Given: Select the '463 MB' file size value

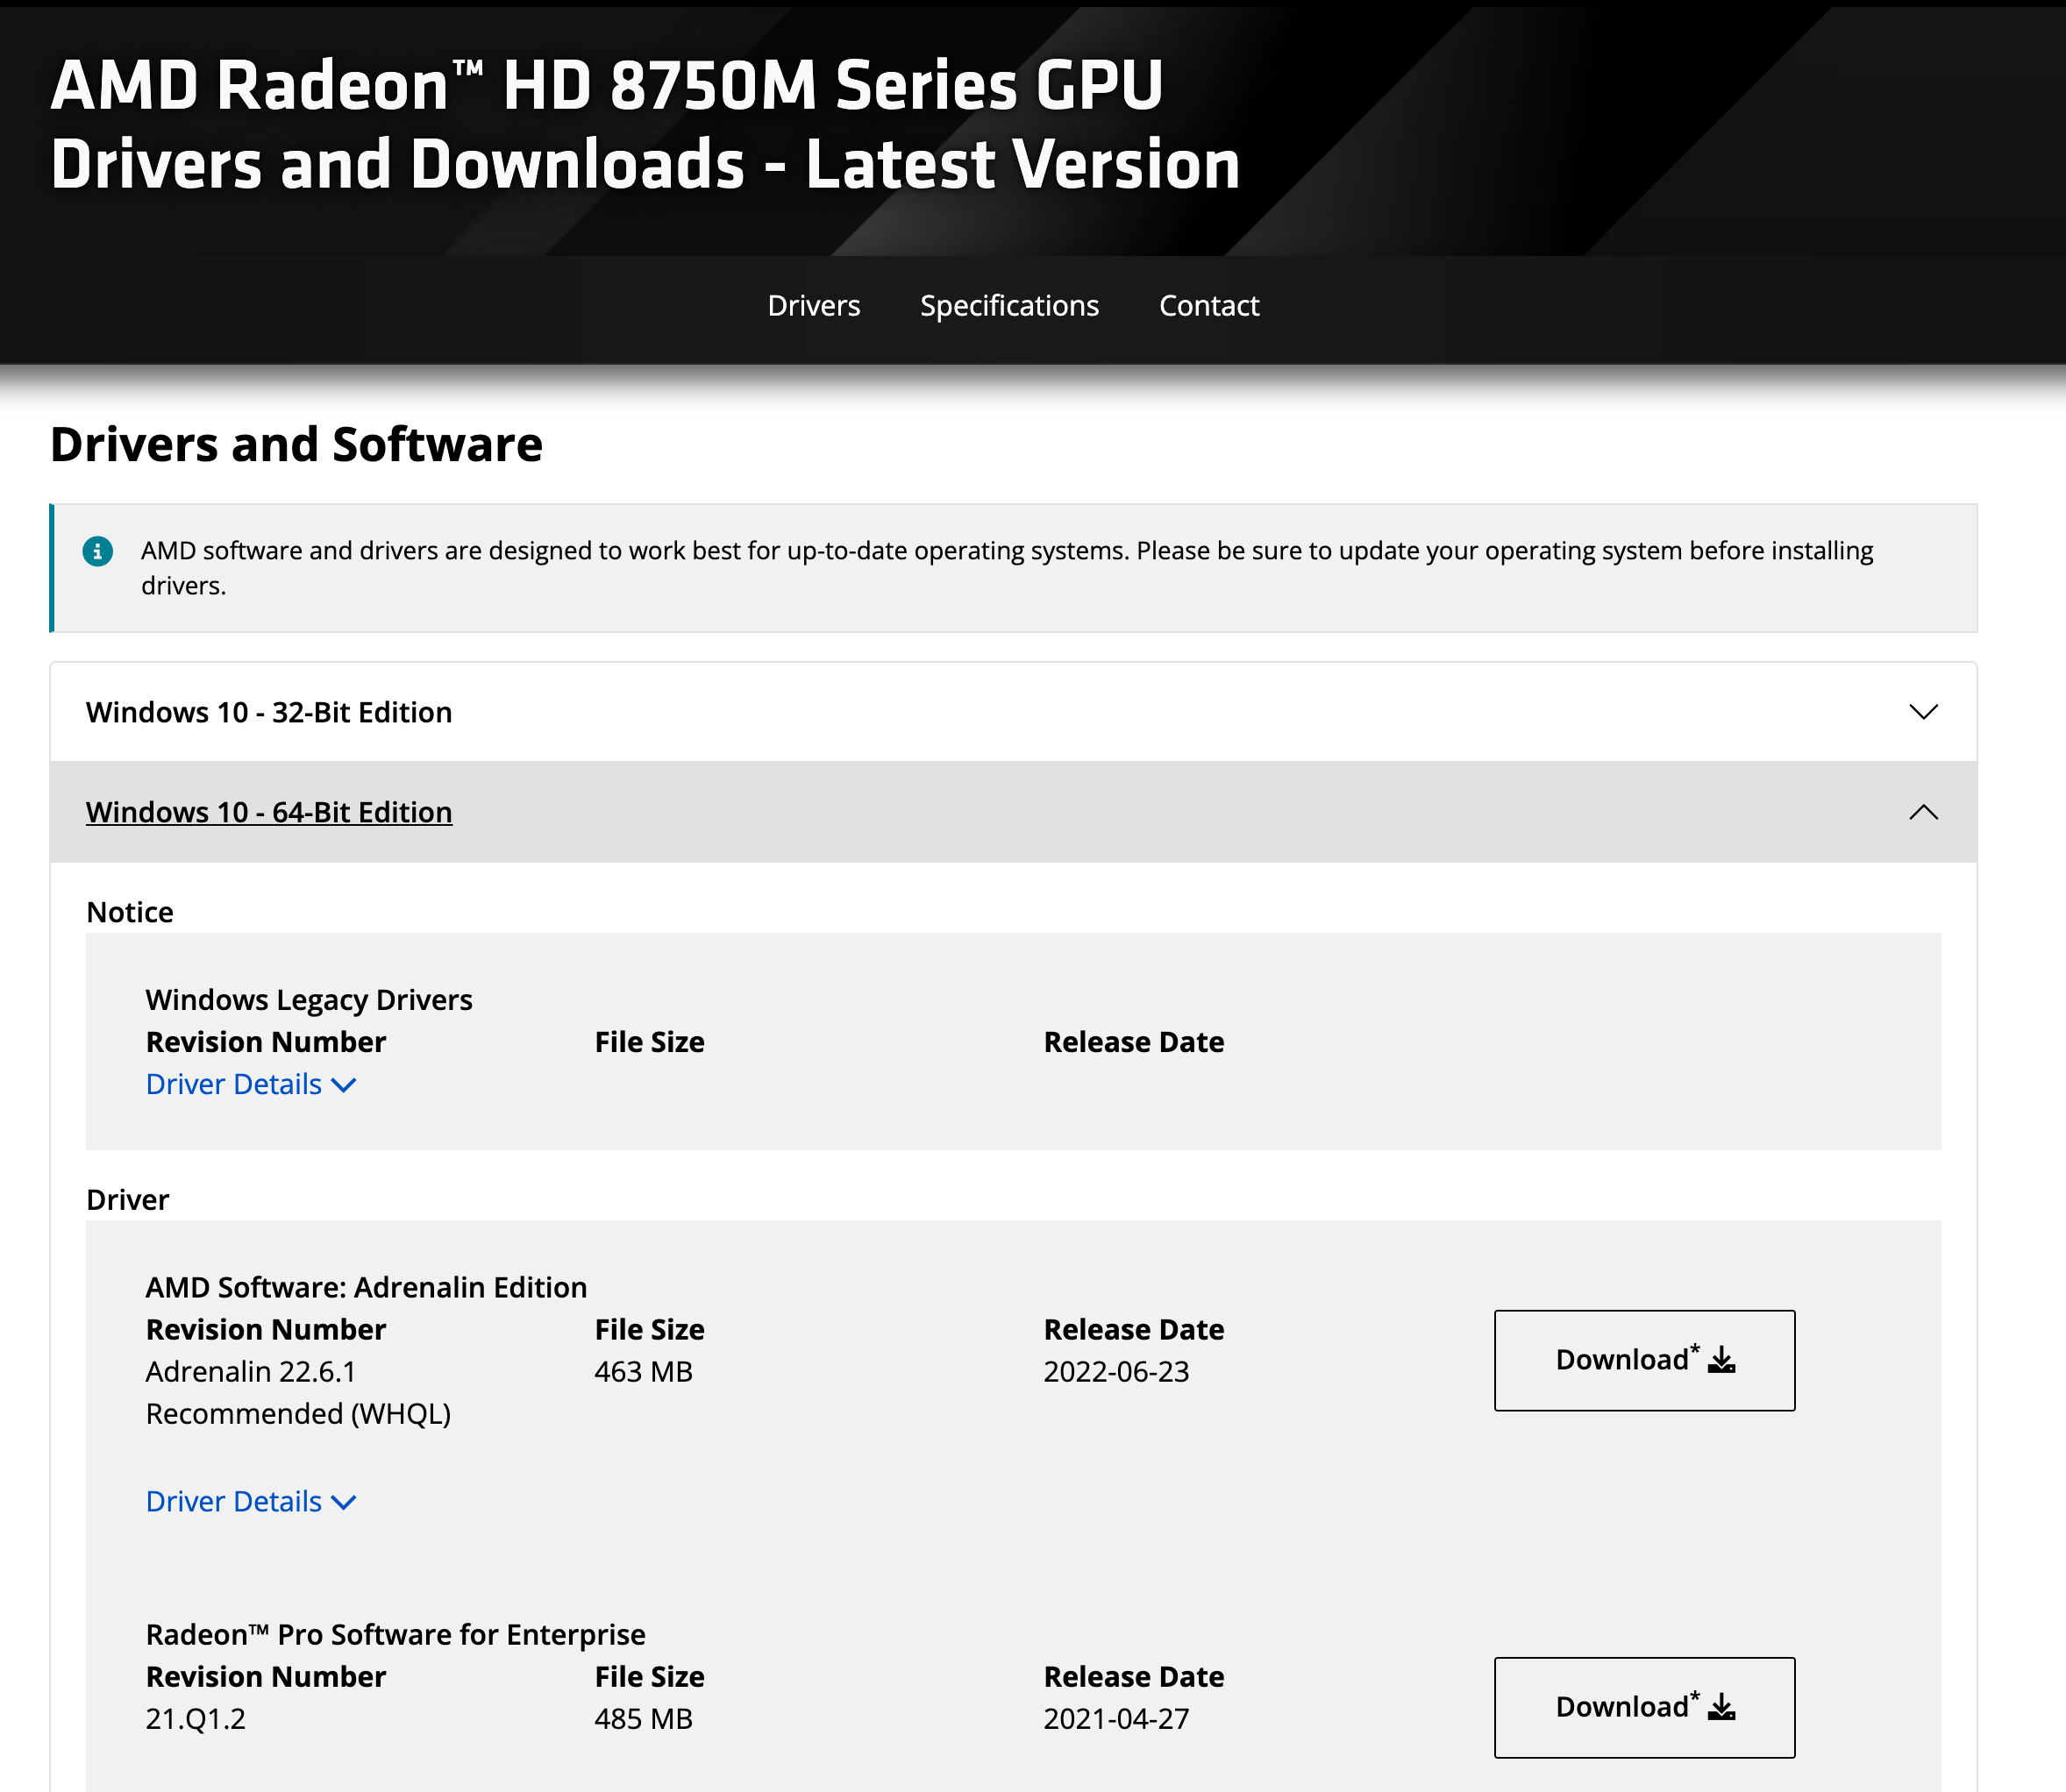Looking at the screenshot, I should tap(643, 1371).
